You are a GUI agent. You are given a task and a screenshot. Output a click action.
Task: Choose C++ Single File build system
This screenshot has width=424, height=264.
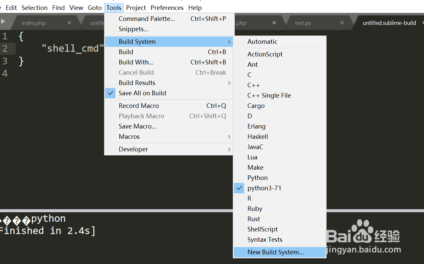pos(269,96)
